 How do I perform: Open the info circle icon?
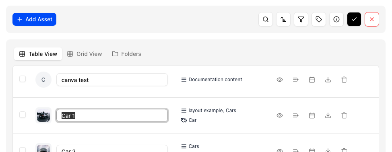(x=336, y=19)
